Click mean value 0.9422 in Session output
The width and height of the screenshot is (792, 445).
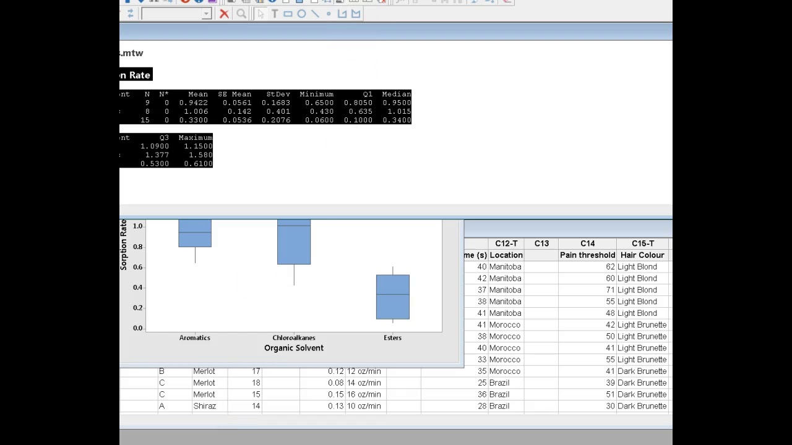(x=193, y=103)
